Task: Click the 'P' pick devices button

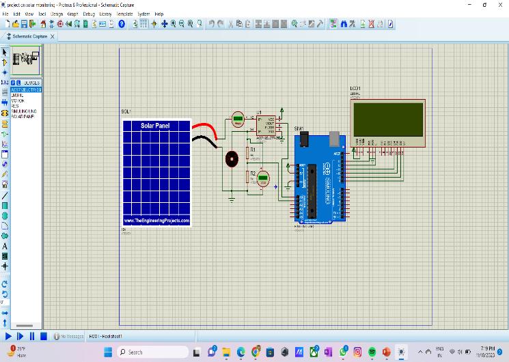Action: (x=12, y=83)
